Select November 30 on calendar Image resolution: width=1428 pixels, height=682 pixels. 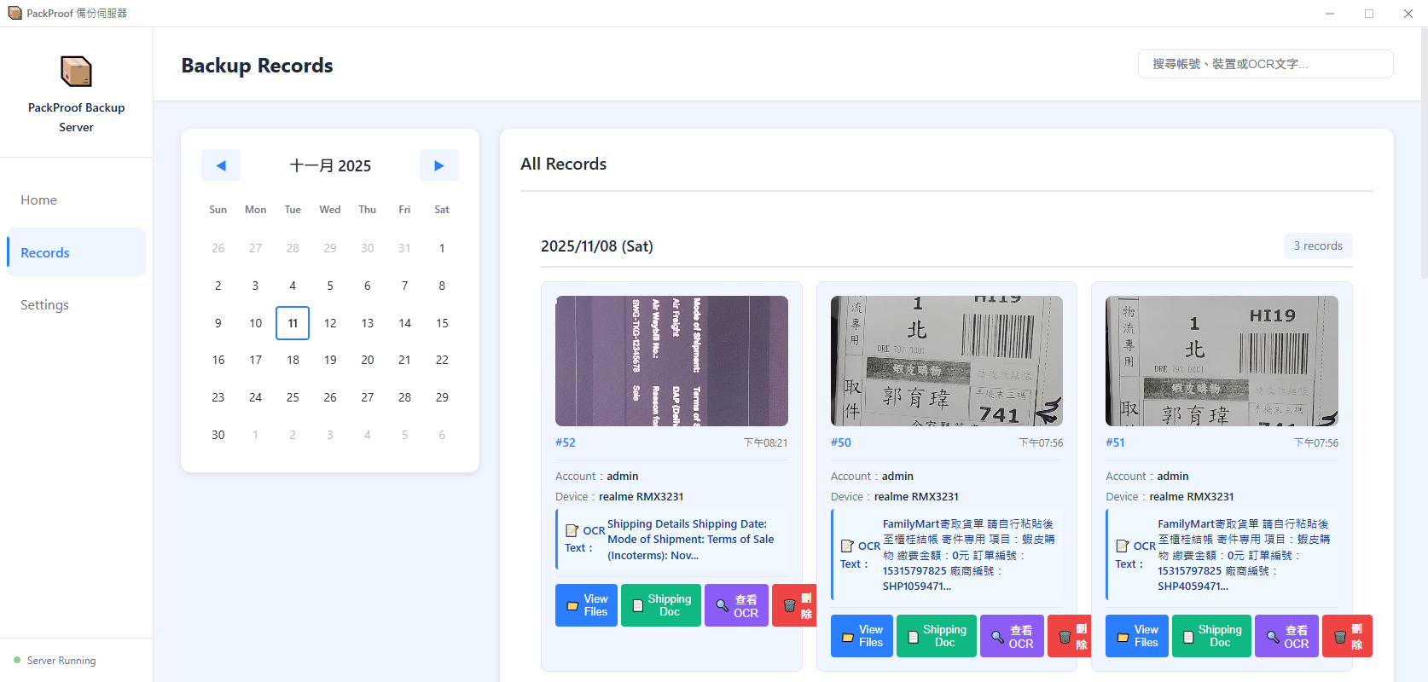point(218,435)
